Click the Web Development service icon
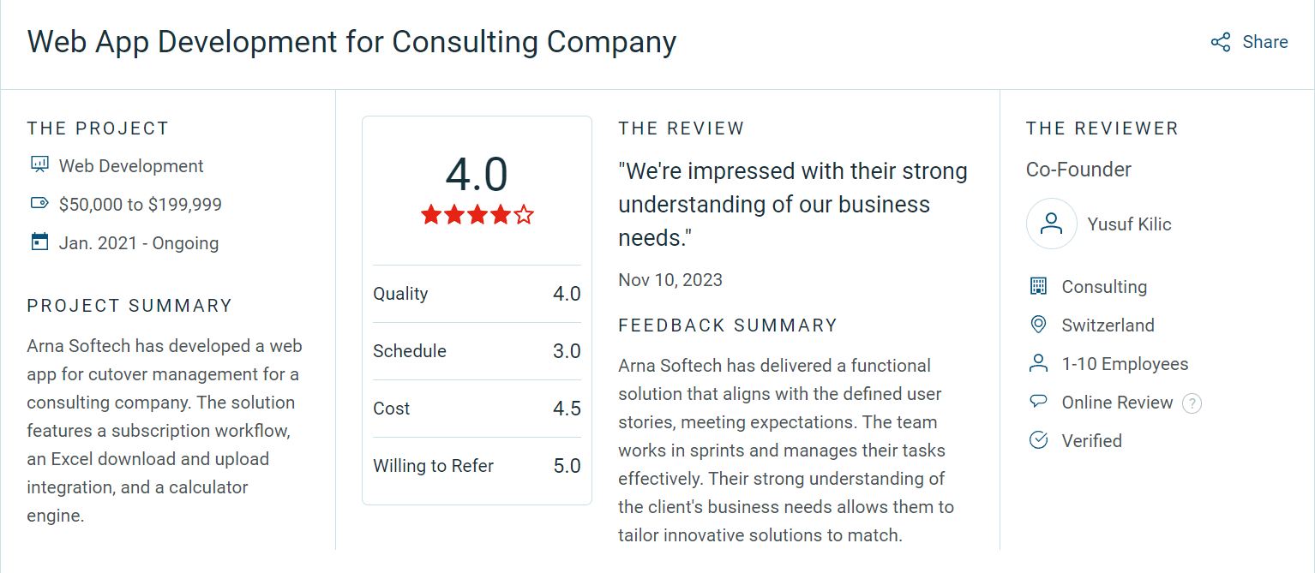 (38, 164)
